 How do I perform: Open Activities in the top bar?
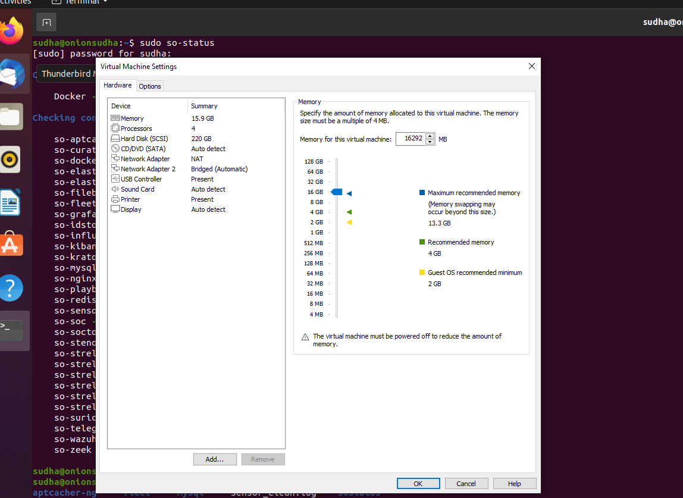click(x=15, y=2)
